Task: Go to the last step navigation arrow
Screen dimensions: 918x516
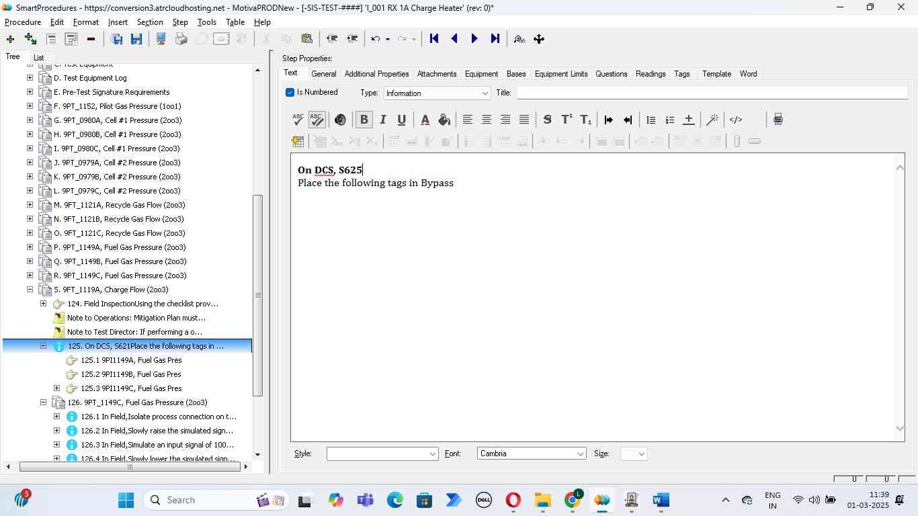Action: (495, 39)
